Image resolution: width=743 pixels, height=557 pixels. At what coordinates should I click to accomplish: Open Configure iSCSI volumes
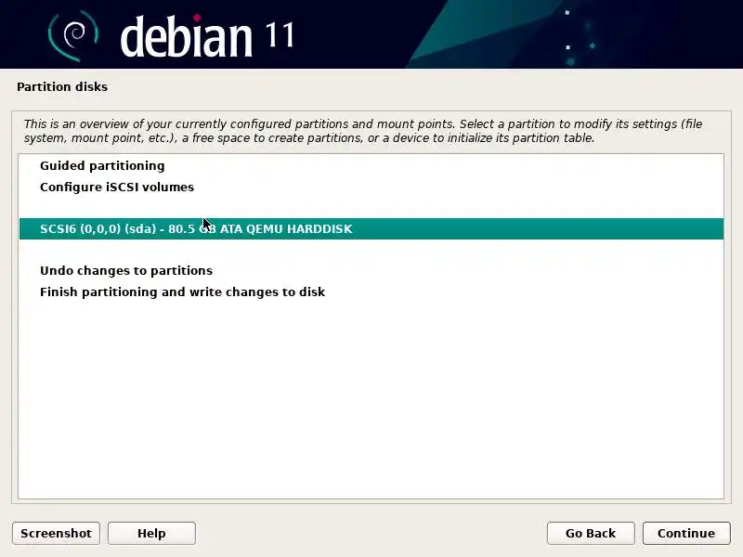[x=371, y=188]
